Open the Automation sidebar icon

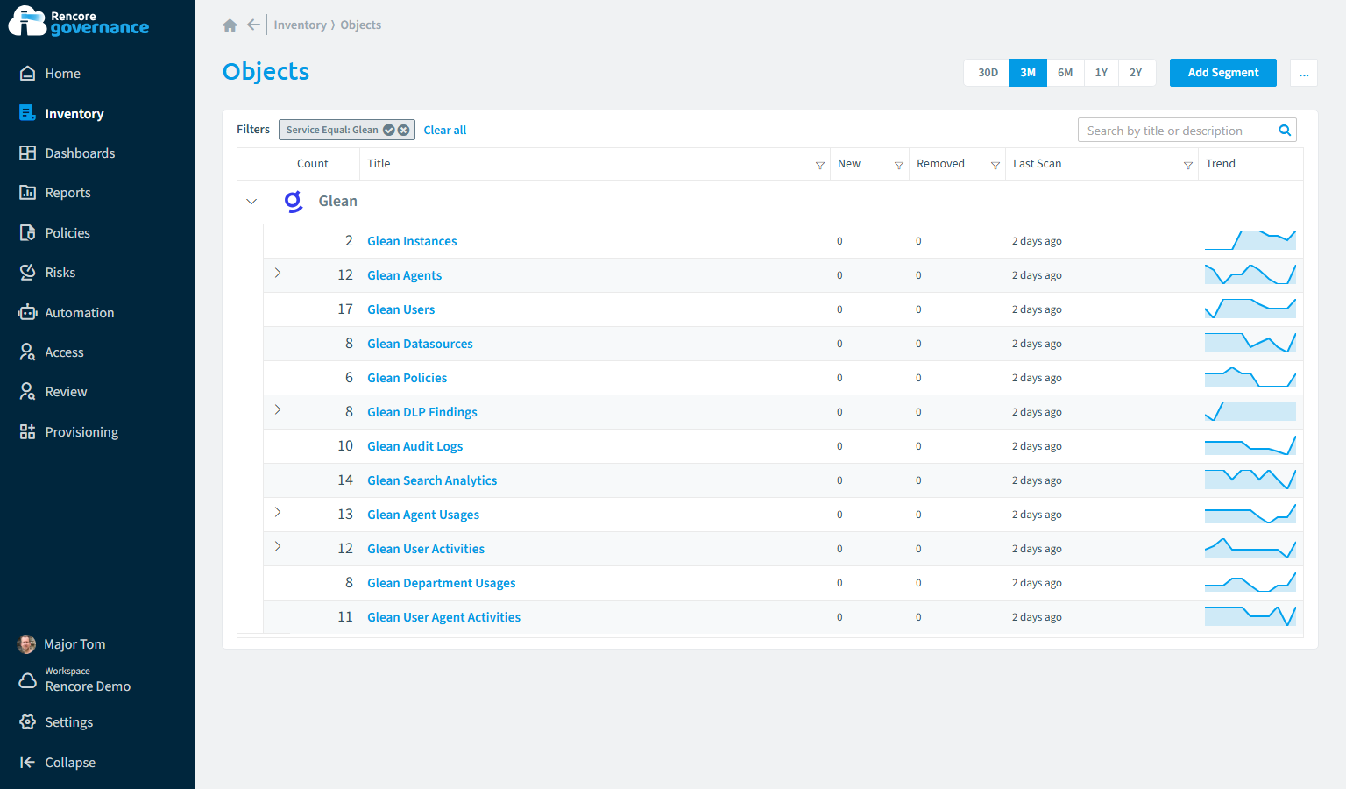(28, 312)
